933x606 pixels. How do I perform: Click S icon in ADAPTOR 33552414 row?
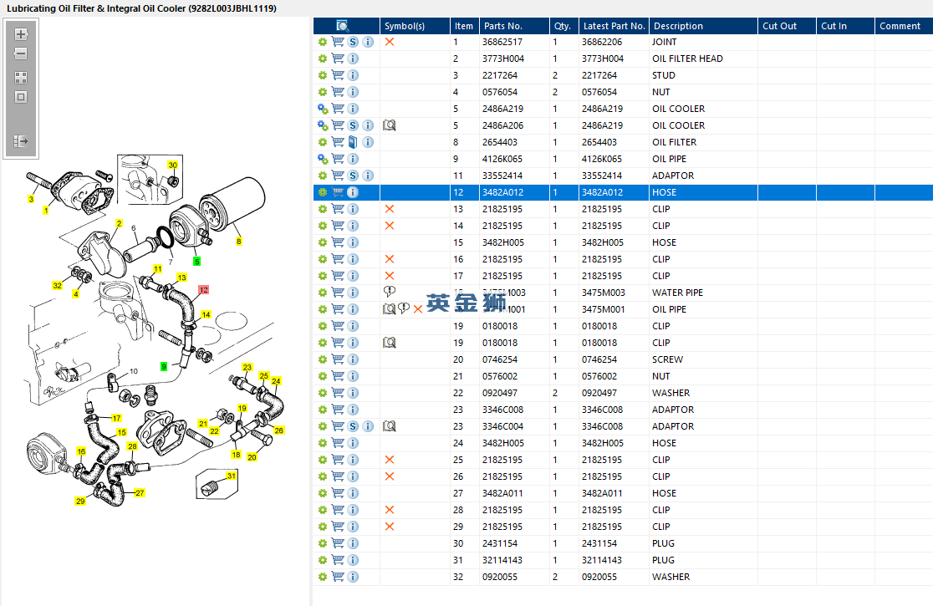tap(353, 176)
